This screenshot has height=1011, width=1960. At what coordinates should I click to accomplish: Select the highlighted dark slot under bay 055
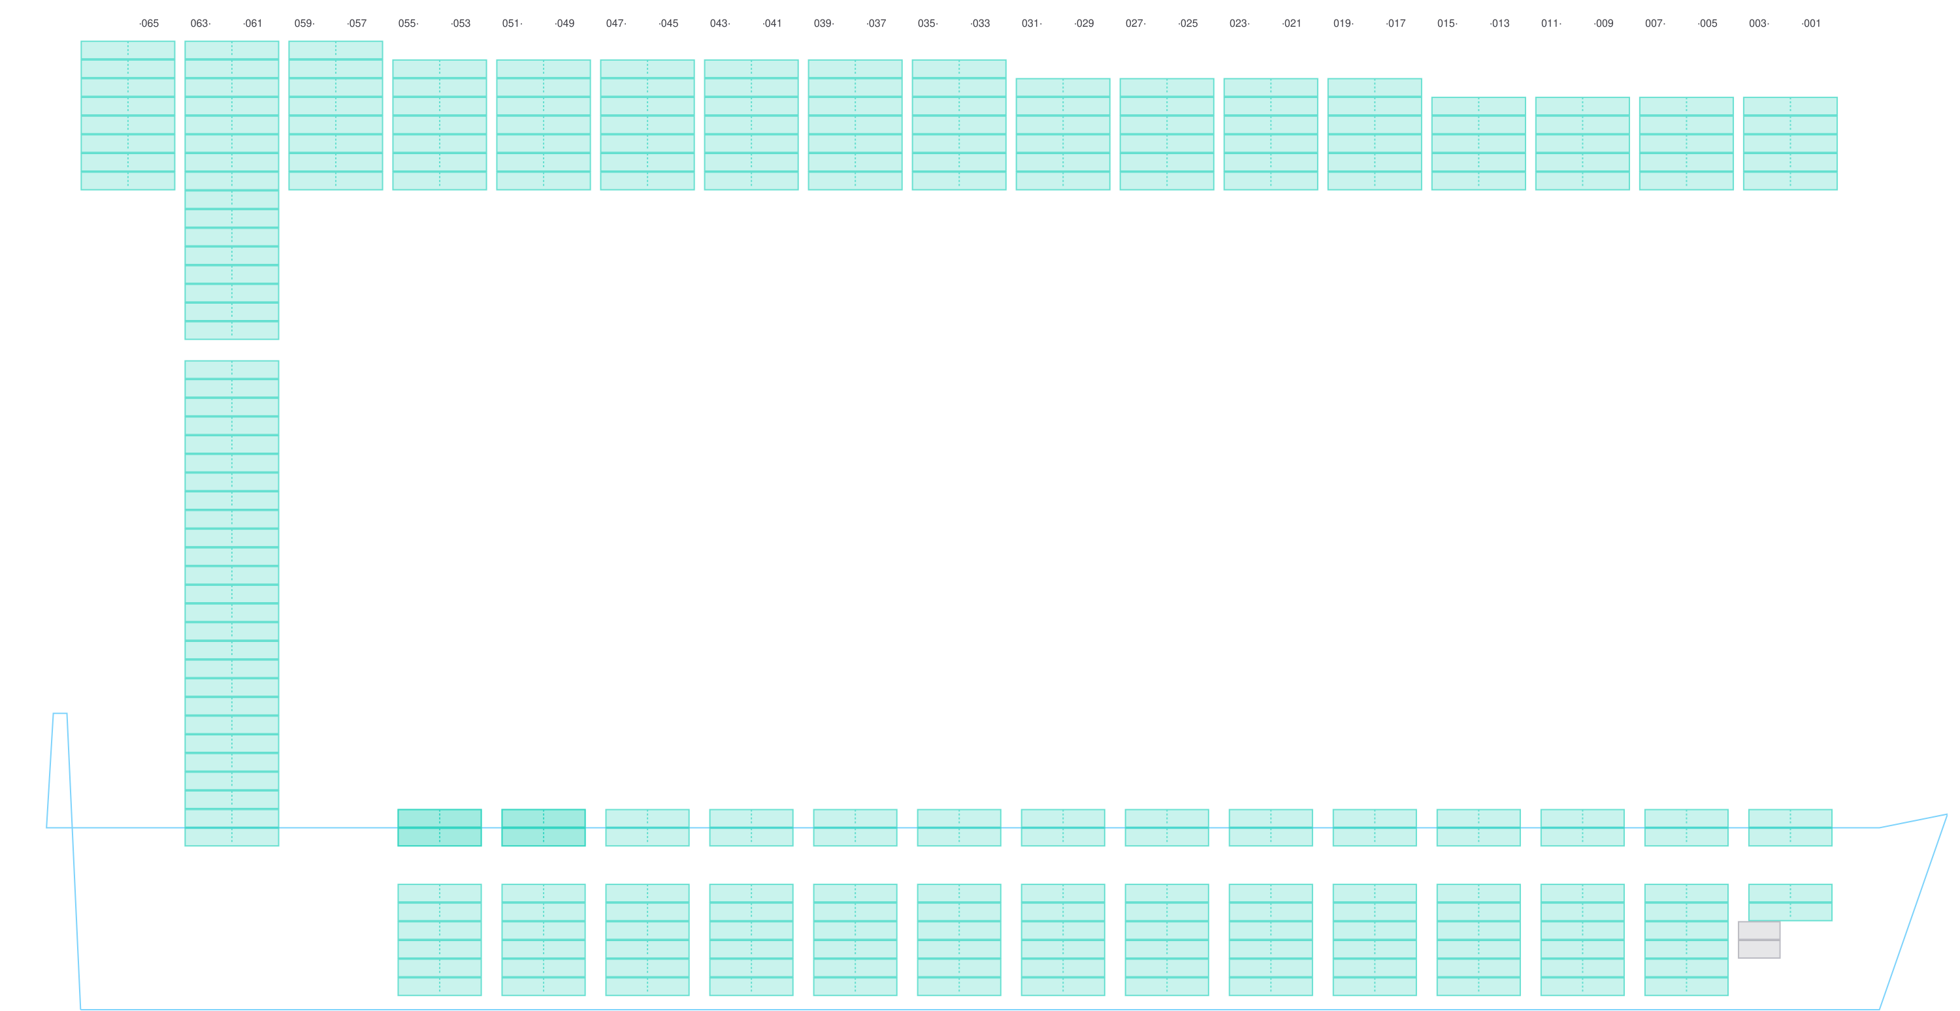pyautogui.click(x=440, y=827)
